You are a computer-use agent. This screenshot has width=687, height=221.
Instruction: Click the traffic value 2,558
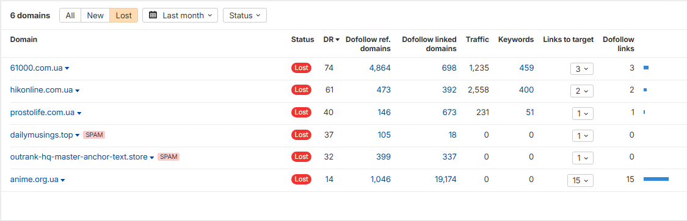tap(478, 89)
